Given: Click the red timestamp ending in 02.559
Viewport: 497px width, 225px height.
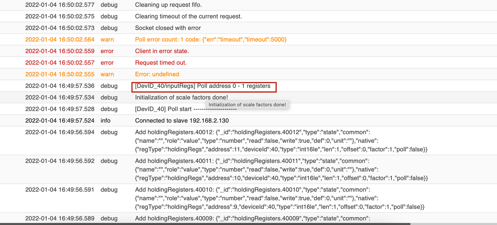Looking at the screenshot, I should coord(60,51).
